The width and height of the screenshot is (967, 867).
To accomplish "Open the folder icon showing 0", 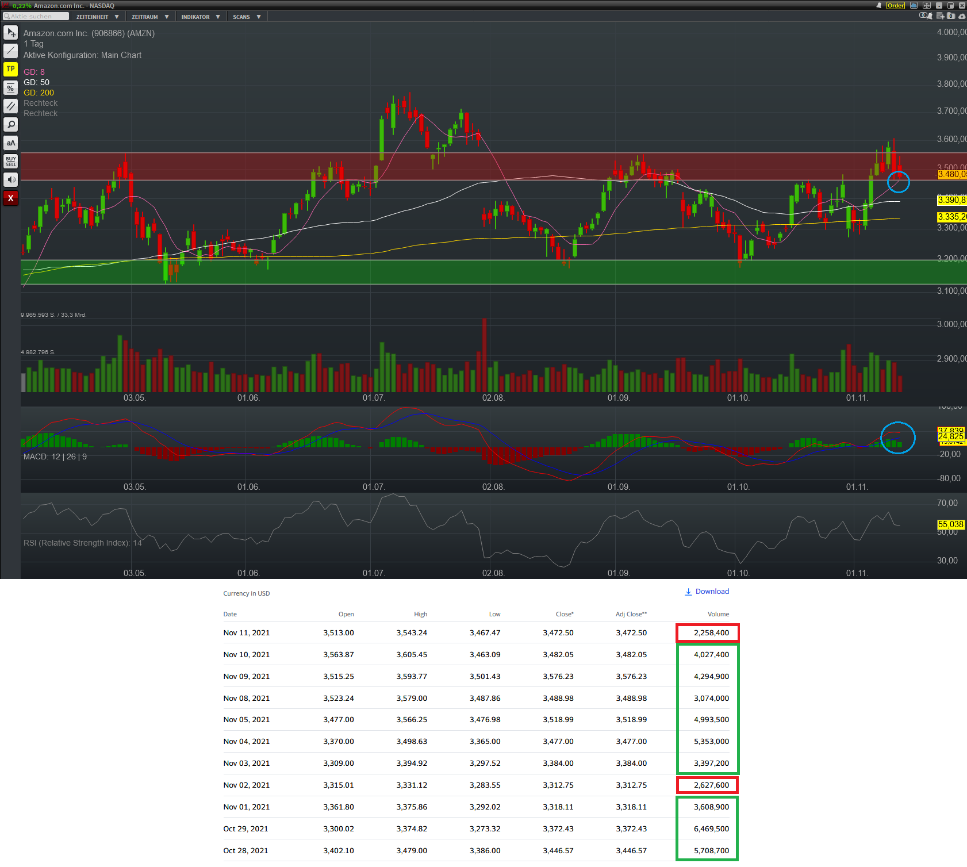I will (951, 16).
